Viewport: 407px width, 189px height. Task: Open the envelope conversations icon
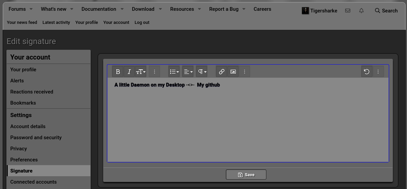[348, 11]
